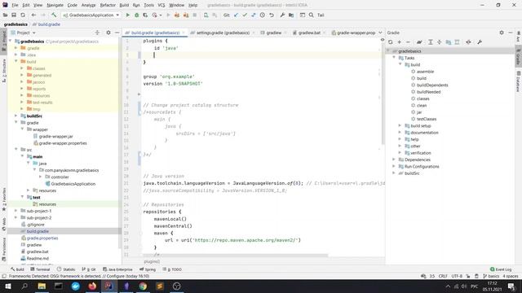Locate the opened file in the Project tree
Image resolution: width=522 pixels, height=293 pixels.
click(97, 33)
